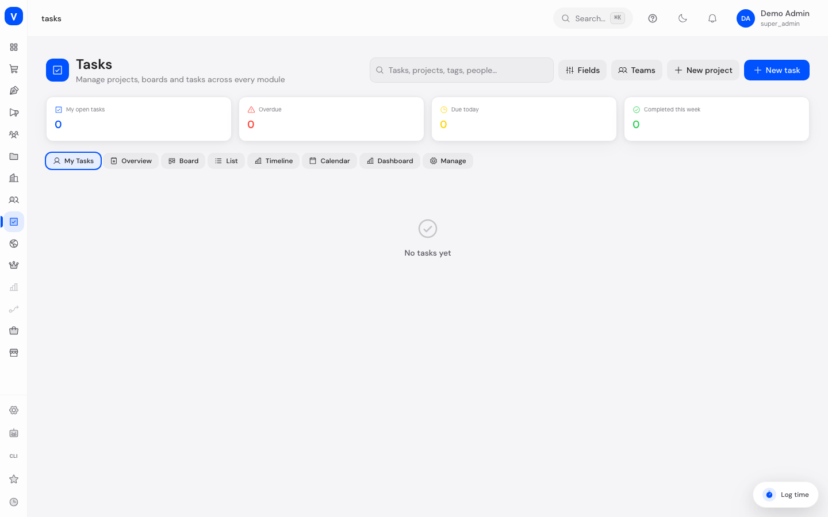
Task: Switch to the Overview tab
Action: tap(131, 161)
